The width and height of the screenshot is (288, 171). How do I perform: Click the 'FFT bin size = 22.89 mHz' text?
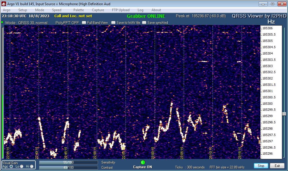coord(227,167)
